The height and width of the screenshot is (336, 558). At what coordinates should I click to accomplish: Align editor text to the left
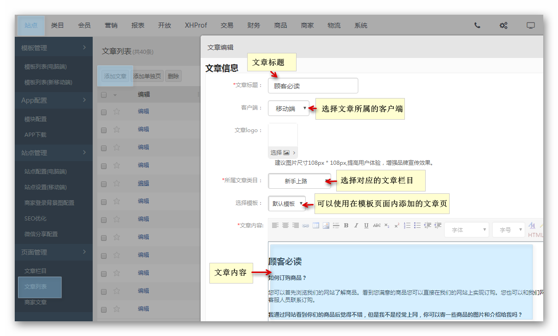point(275,226)
